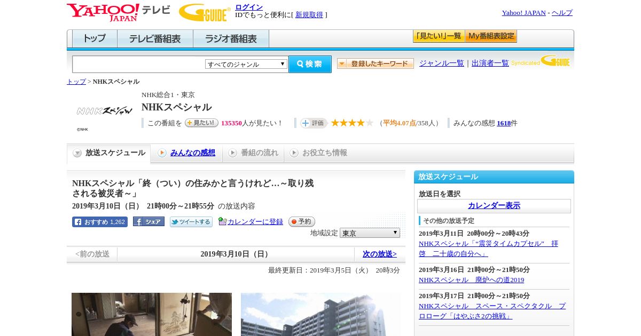This screenshot has width=641, height=336.
Task: Click the 検索 search button
Action: tap(310, 64)
